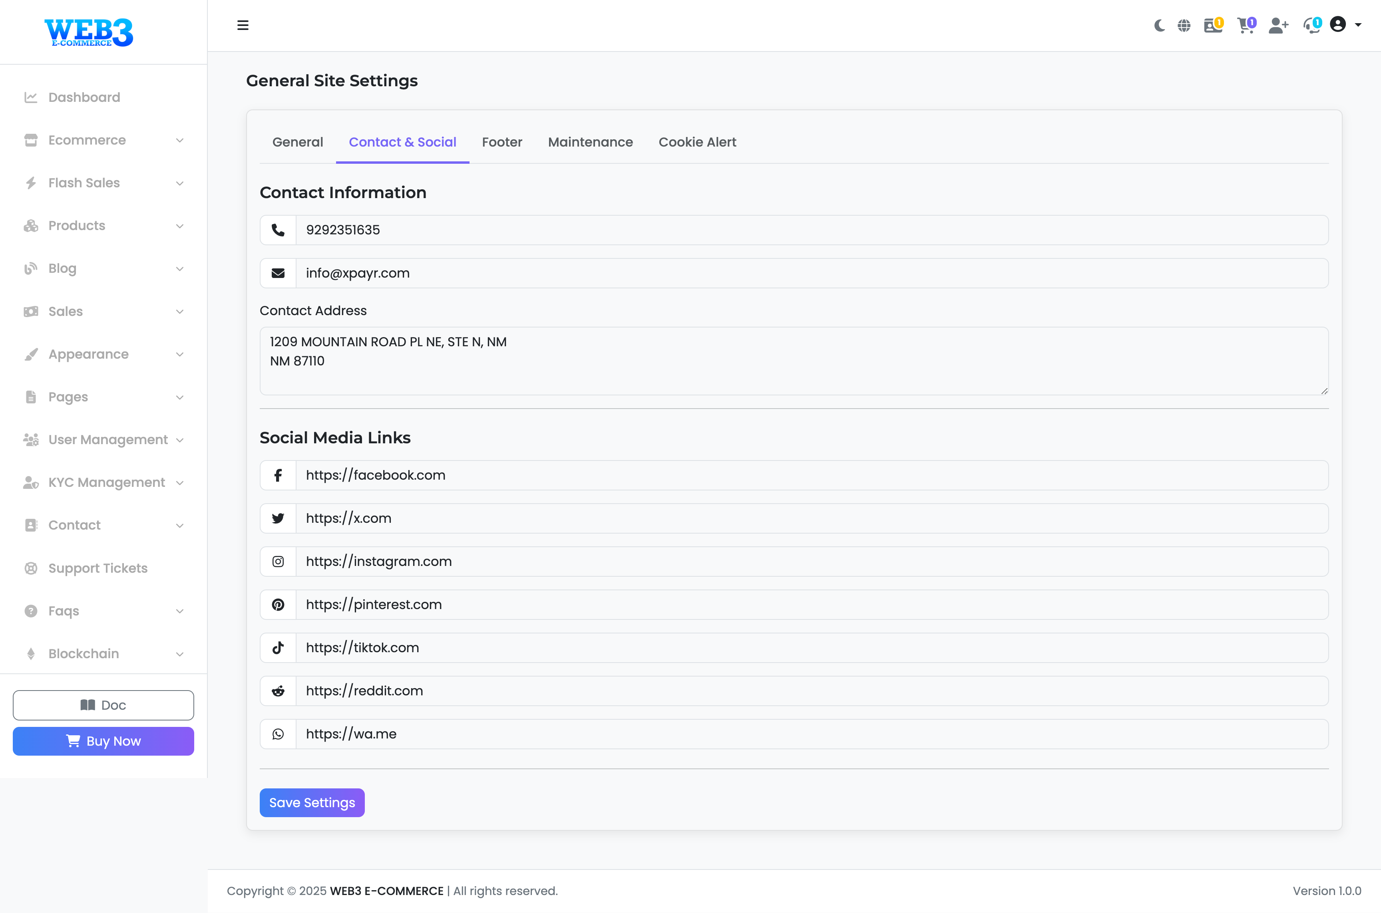This screenshot has height=913, width=1381.
Task: Open the support headset notifications icon
Action: 1312,26
